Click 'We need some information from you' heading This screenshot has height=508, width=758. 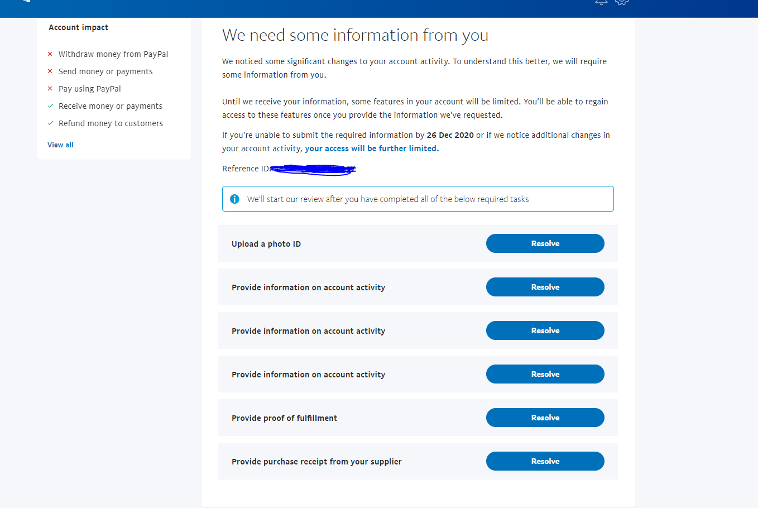355,35
